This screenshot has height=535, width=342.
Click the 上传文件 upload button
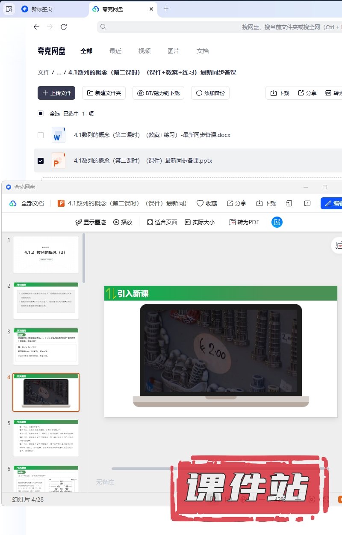tap(56, 93)
